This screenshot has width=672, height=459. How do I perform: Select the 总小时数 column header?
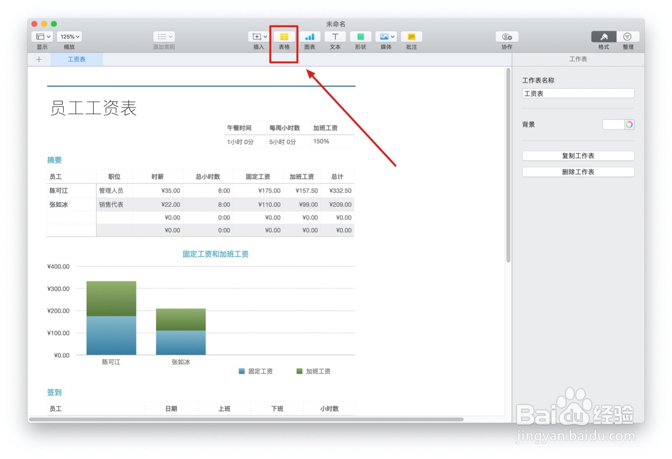208,177
